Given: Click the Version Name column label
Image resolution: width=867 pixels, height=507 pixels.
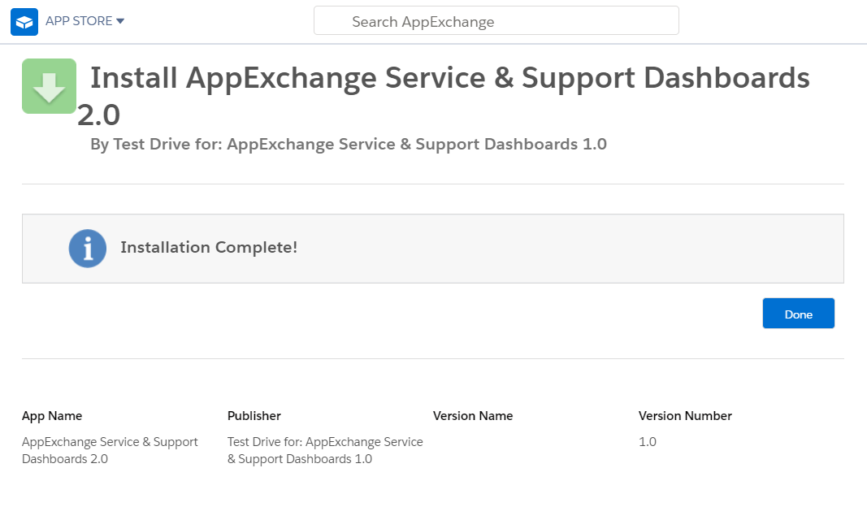Looking at the screenshot, I should point(473,416).
